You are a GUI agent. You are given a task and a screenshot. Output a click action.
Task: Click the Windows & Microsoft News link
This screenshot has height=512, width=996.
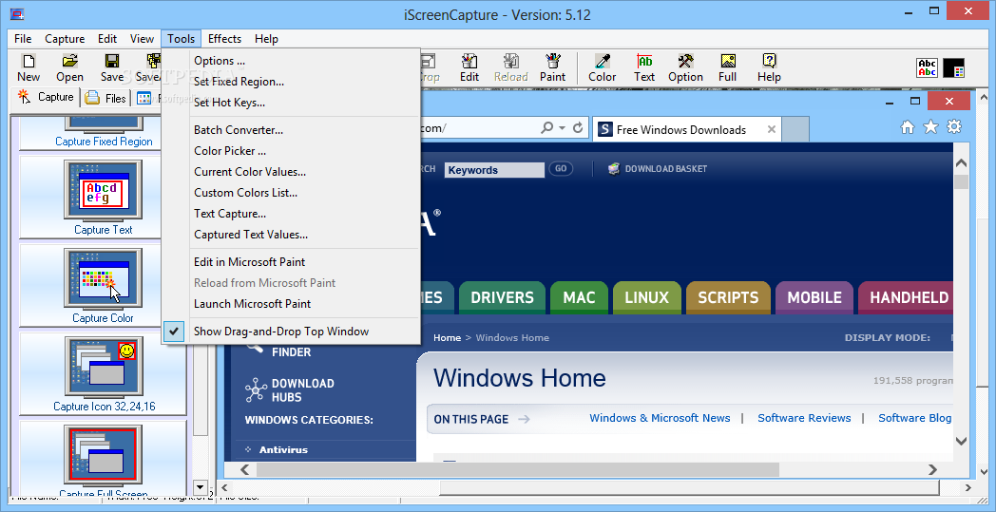click(660, 418)
